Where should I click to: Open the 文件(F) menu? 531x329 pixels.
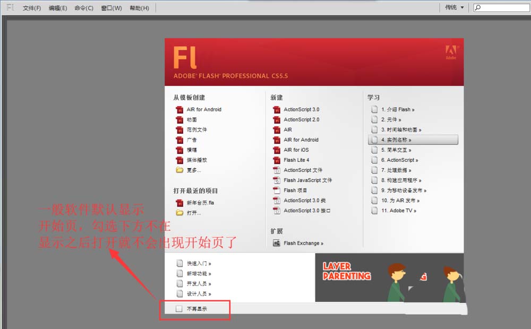coord(31,8)
